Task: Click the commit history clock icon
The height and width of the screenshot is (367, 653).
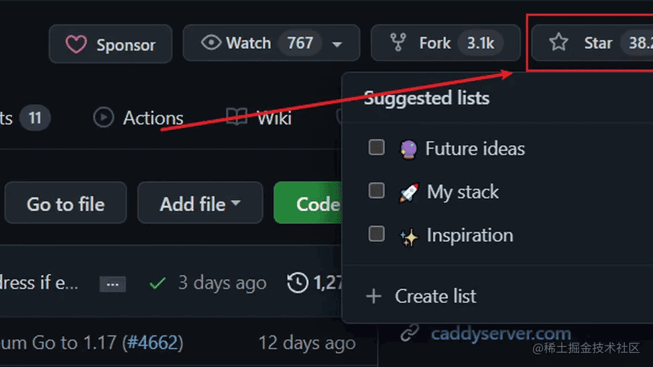Action: [x=298, y=283]
